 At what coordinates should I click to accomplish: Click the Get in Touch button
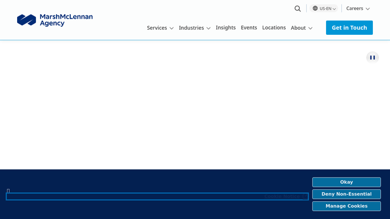[349, 27]
